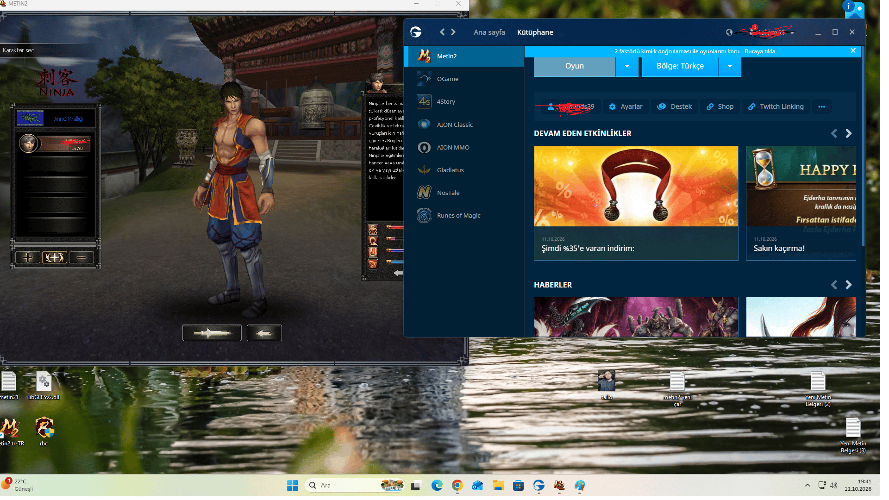
Task: Select 4Story in the game list
Action: 464,101
